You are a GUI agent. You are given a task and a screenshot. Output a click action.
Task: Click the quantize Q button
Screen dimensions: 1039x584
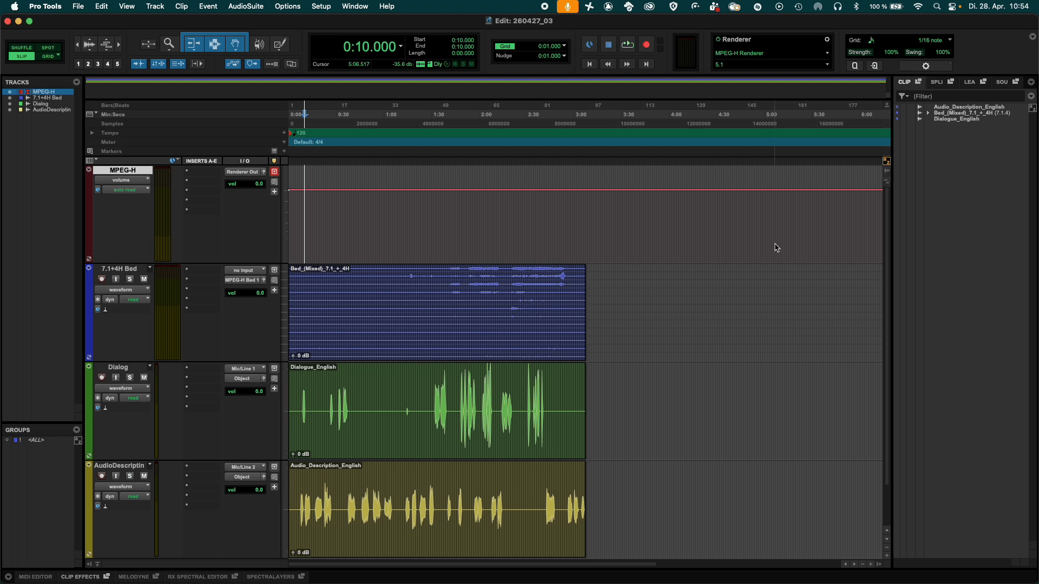[855, 66]
